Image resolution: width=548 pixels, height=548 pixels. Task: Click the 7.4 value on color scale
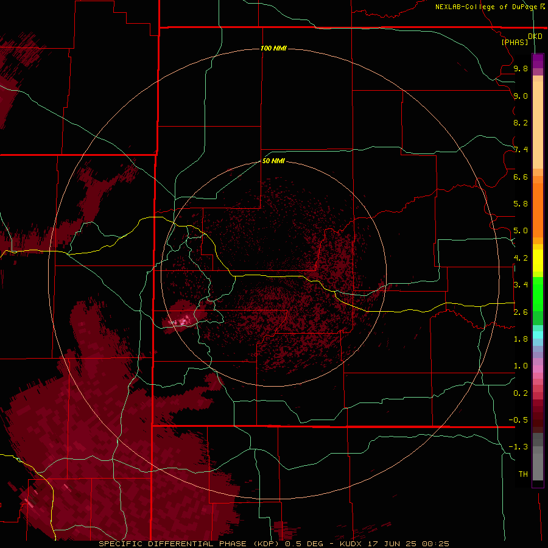521,150
